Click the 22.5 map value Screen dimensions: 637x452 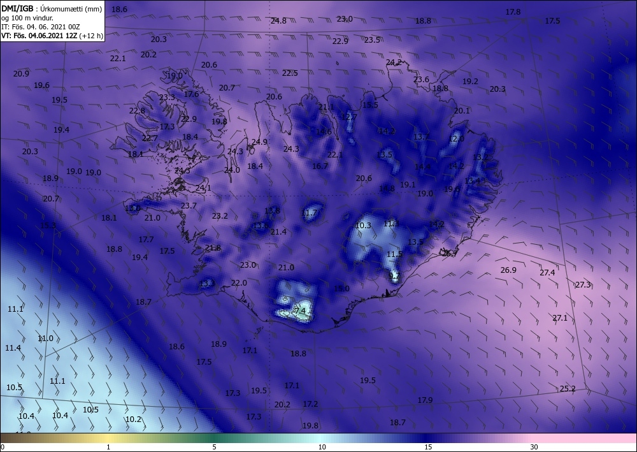click(290, 73)
